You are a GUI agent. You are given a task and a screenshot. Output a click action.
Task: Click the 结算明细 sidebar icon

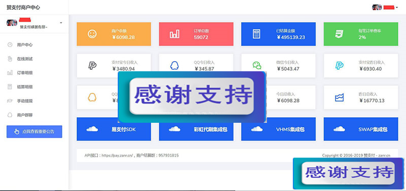(10, 87)
